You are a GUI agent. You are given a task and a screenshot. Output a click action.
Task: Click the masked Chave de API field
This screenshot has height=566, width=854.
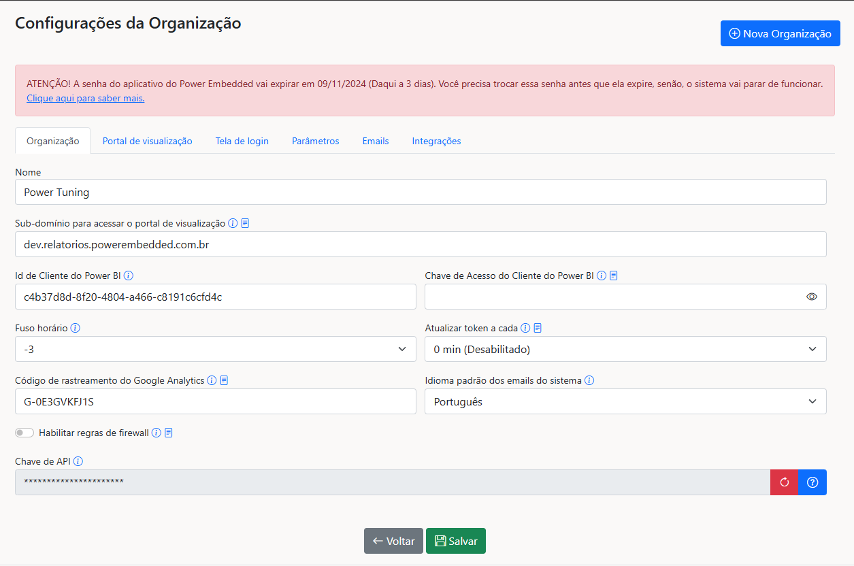click(393, 482)
